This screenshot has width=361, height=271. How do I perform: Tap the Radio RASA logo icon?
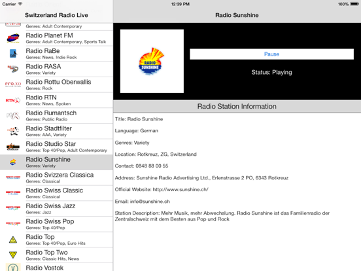click(13, 69)
